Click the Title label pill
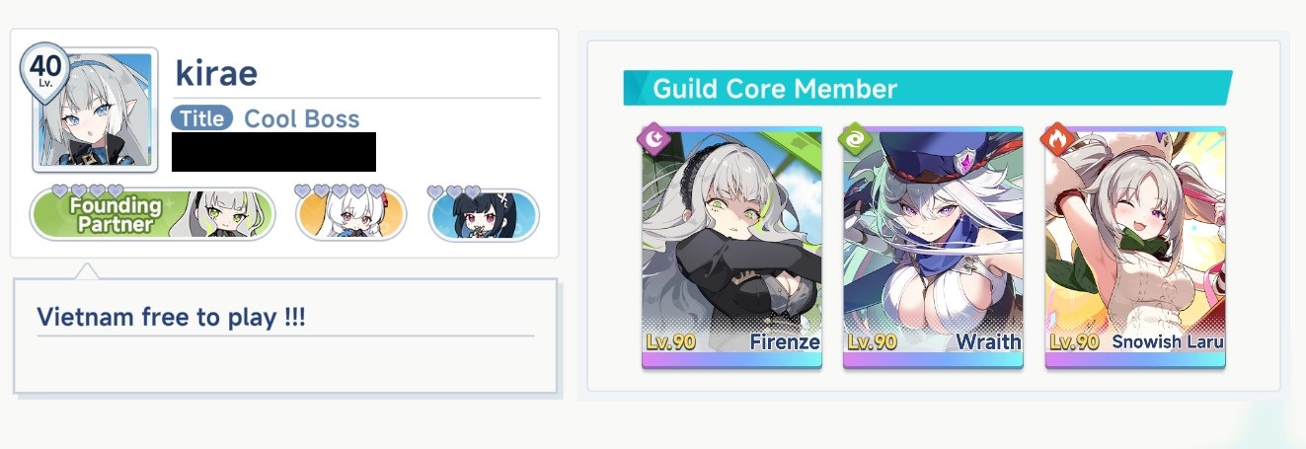This screenshot has height=449, width=1306. pos(201,118)
